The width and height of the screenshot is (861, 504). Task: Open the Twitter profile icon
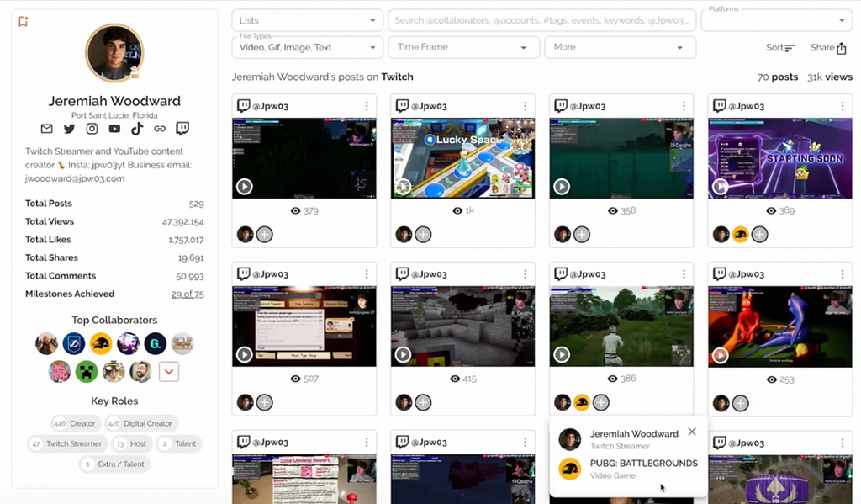tap(69, 129)
